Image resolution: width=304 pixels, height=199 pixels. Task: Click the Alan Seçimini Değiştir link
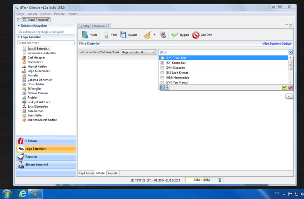277,44
